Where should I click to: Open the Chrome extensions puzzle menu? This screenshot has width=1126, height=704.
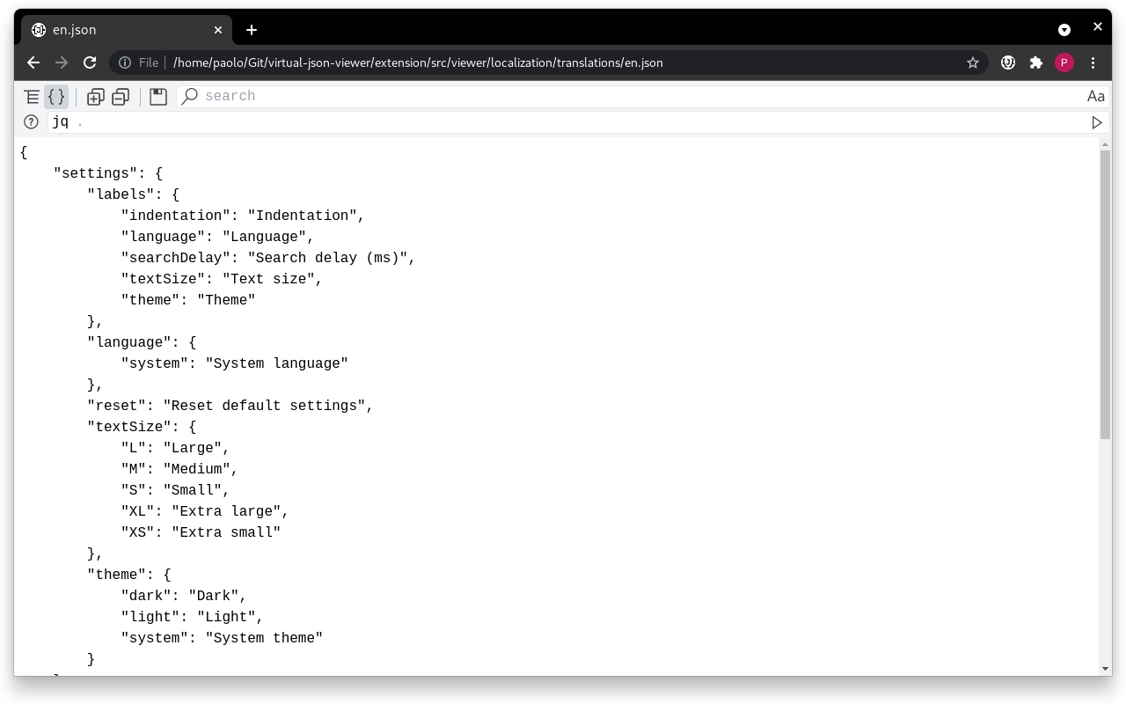pyautogui.click(x=1035, y=62)
